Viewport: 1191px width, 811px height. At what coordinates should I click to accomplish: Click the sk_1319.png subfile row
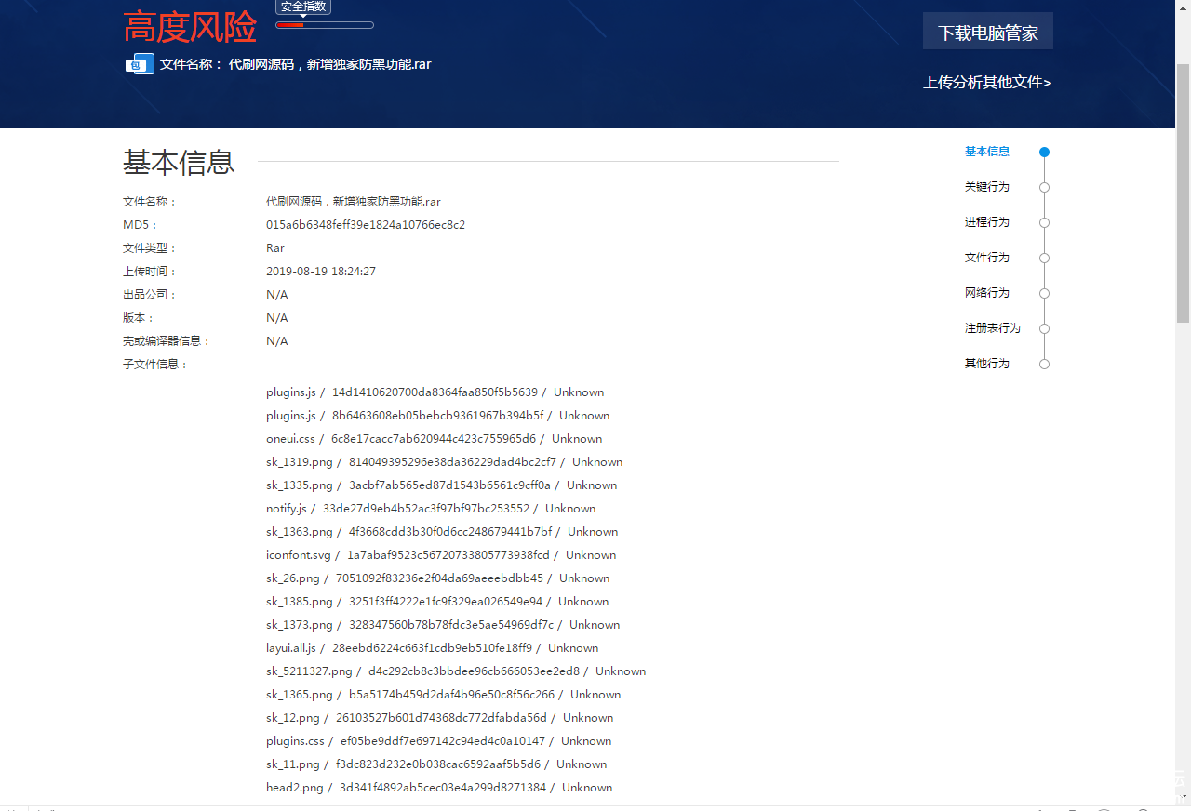[445, 462]
